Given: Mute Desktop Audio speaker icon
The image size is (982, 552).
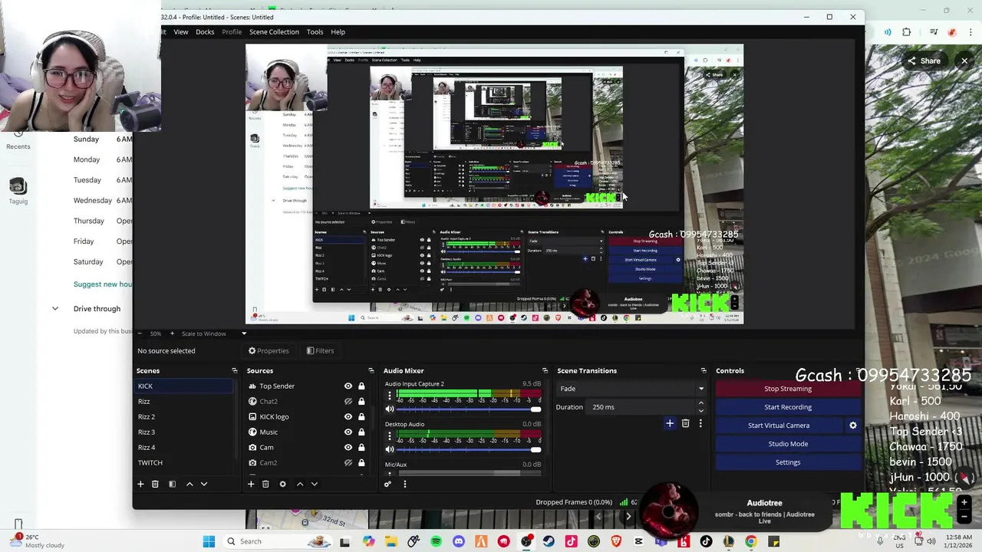Looking at the screenshot, I should tap(390, 449).
